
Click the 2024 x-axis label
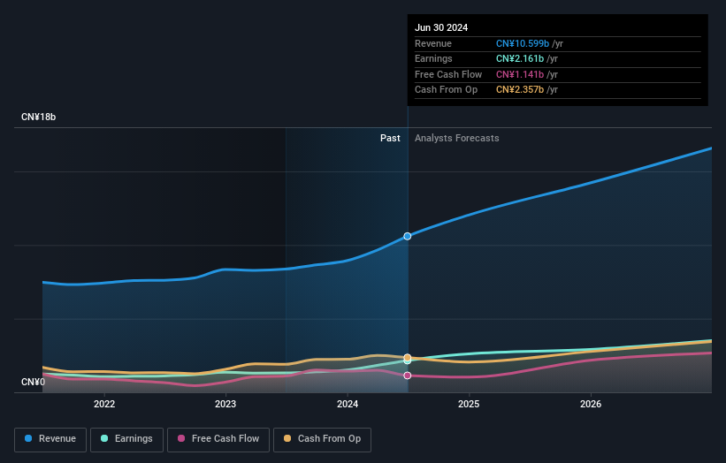[348, 405]
